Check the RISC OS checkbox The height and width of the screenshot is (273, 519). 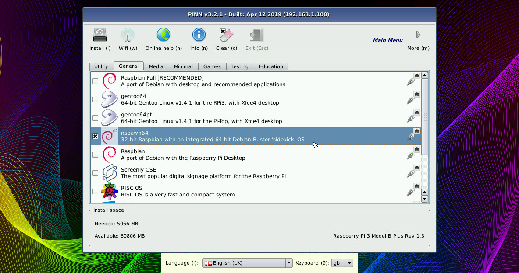coord(95,191)
